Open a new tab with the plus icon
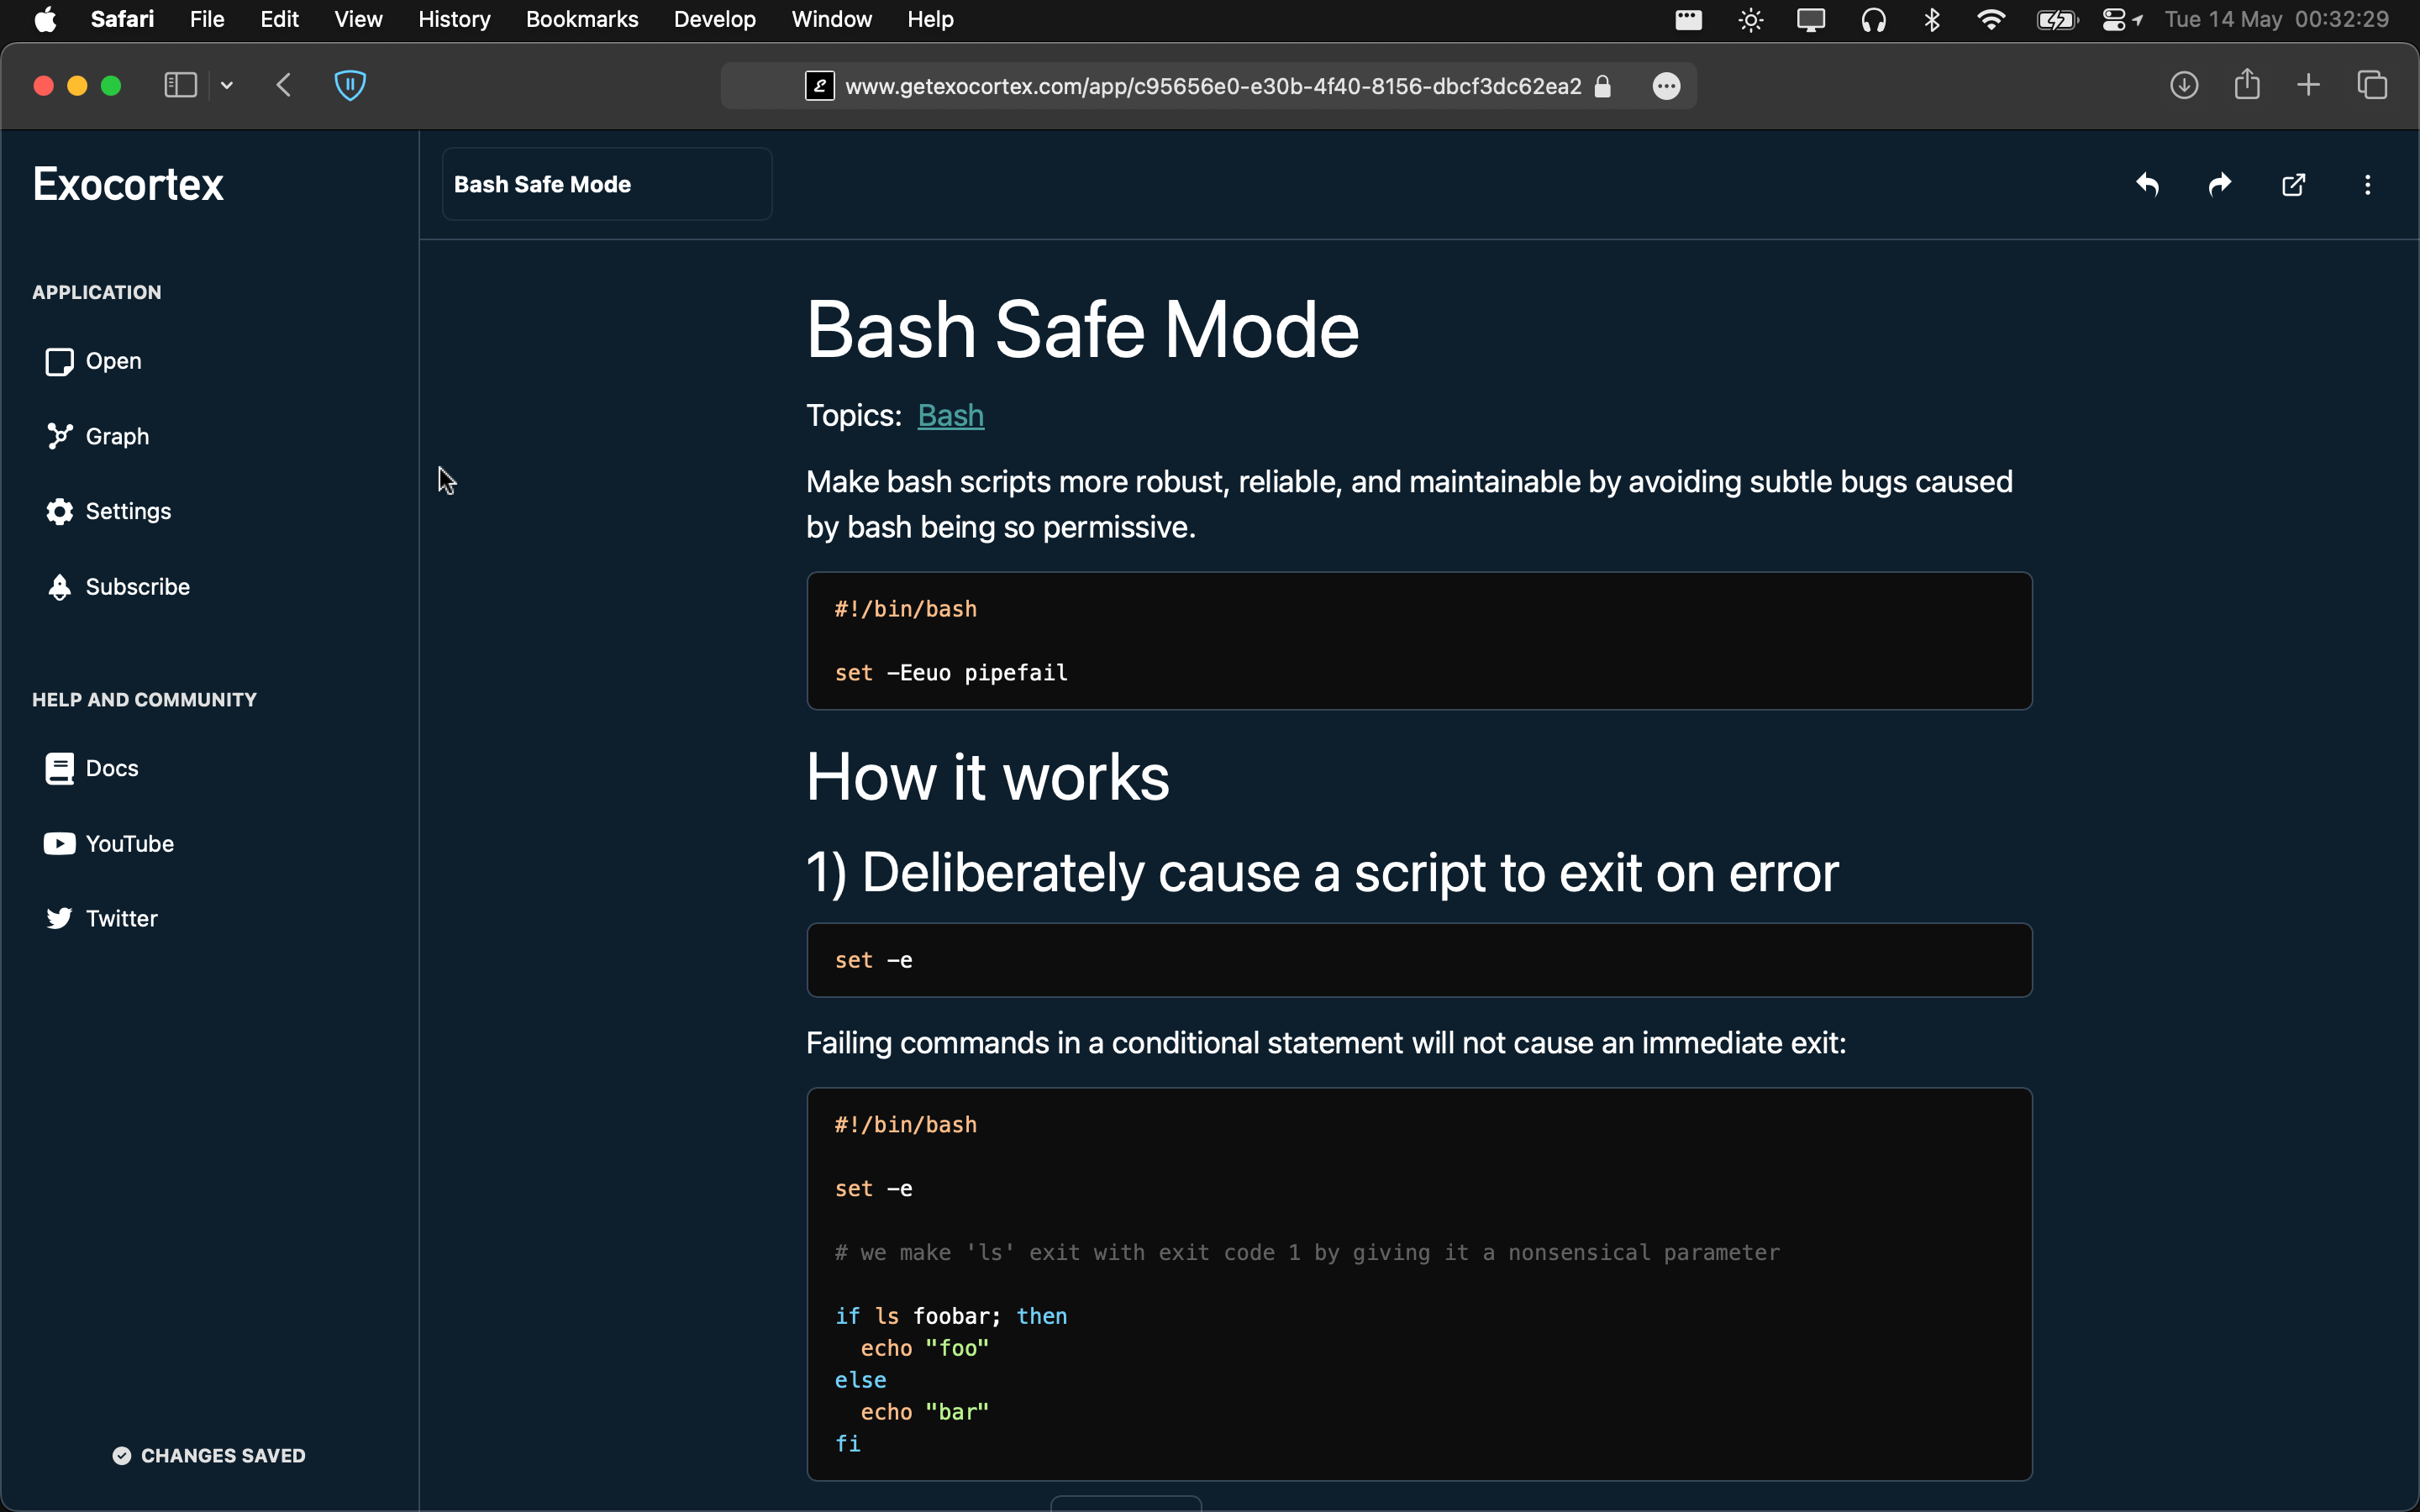 tap(2308, 85)
